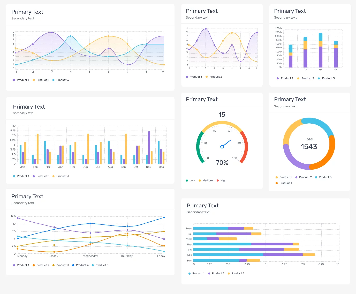Click the green Low legend dot under gauge
356x294 pixels.
pos(187,180)
